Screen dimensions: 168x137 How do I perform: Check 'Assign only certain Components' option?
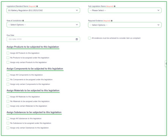[8, 84]
